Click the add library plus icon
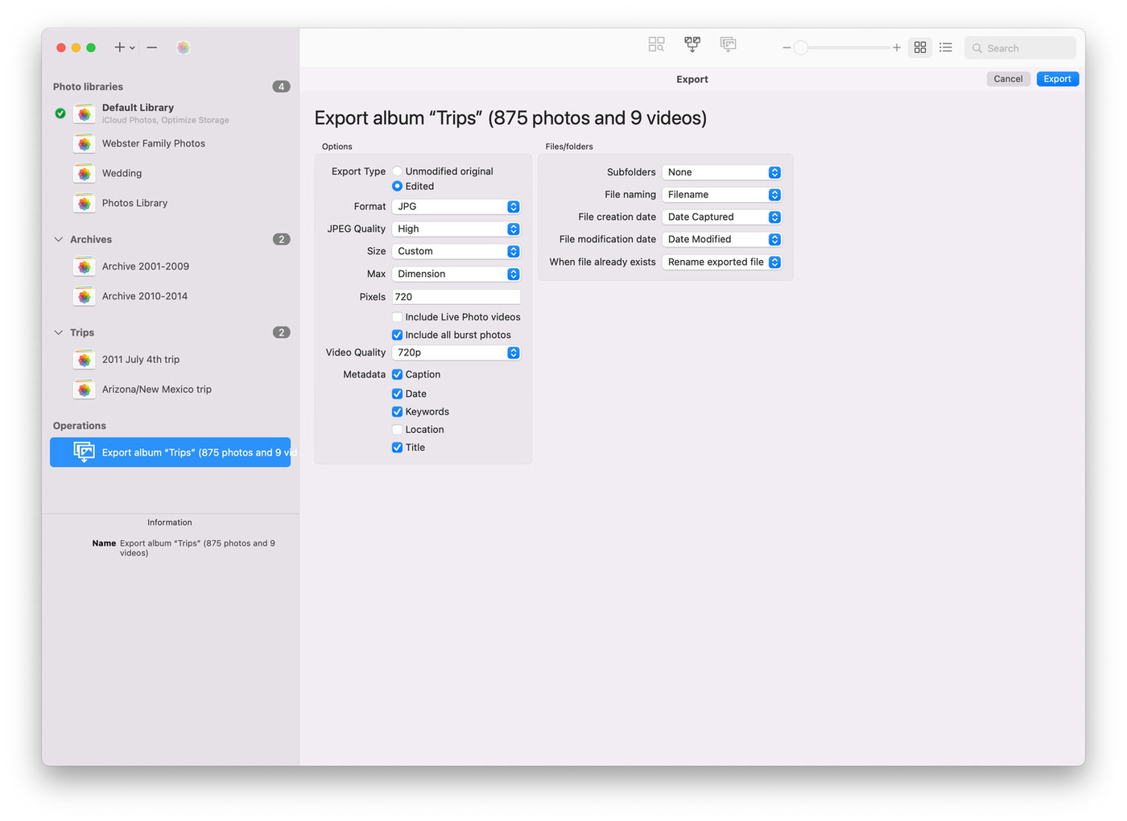The height and width of the screenshot is (821, 1127). 120,47
